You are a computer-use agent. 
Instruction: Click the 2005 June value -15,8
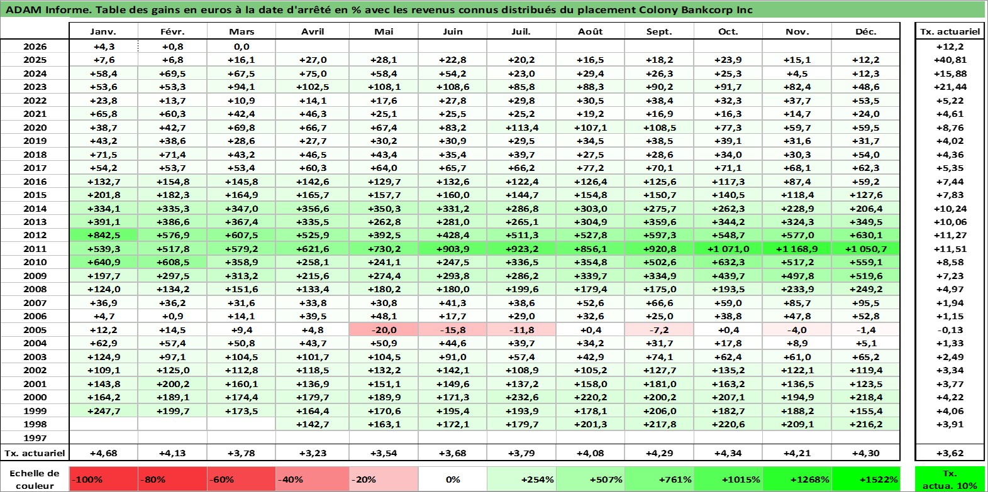[452, 330]
